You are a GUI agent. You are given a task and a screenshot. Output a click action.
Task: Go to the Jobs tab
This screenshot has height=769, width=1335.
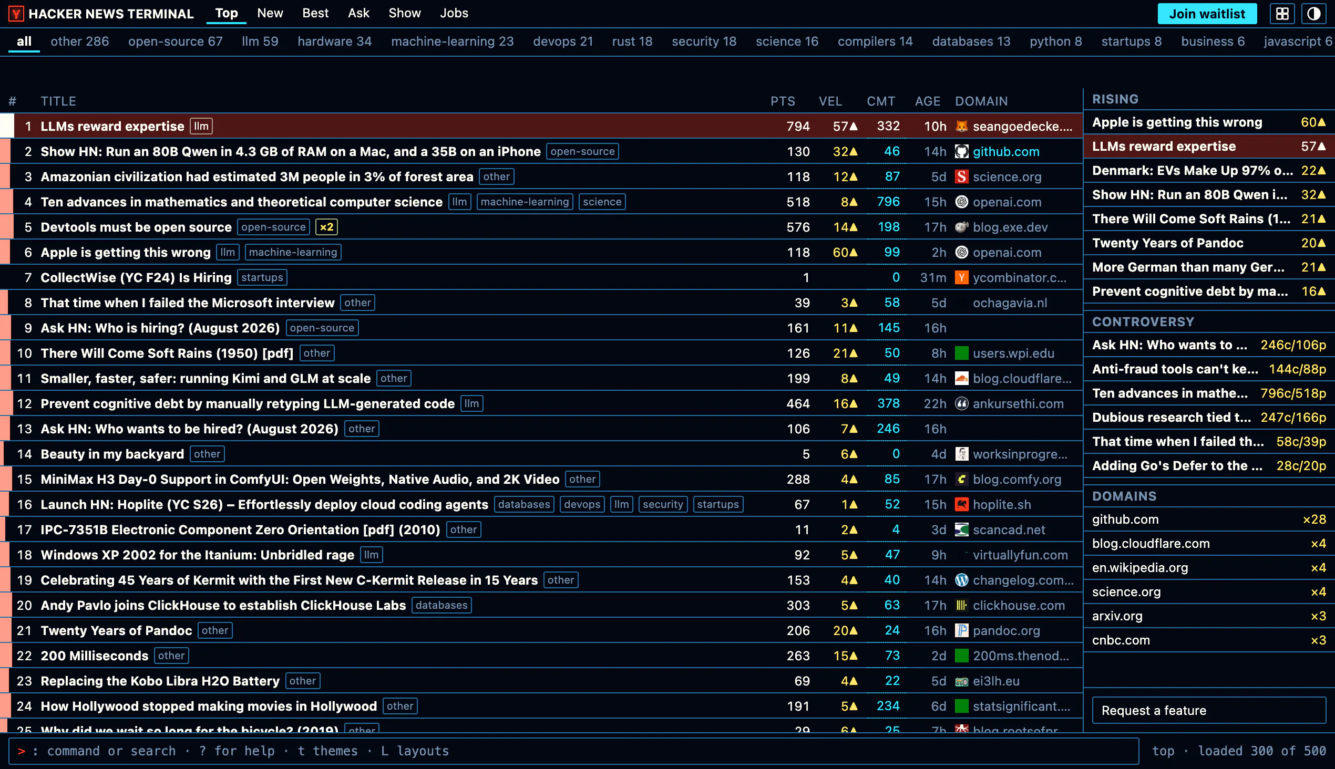pos(454,13)
